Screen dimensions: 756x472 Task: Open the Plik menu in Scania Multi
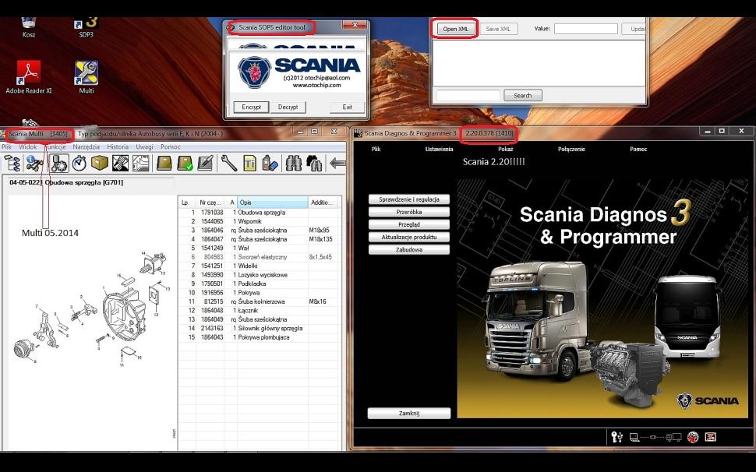pyautogui.click(x=7, y=147)
